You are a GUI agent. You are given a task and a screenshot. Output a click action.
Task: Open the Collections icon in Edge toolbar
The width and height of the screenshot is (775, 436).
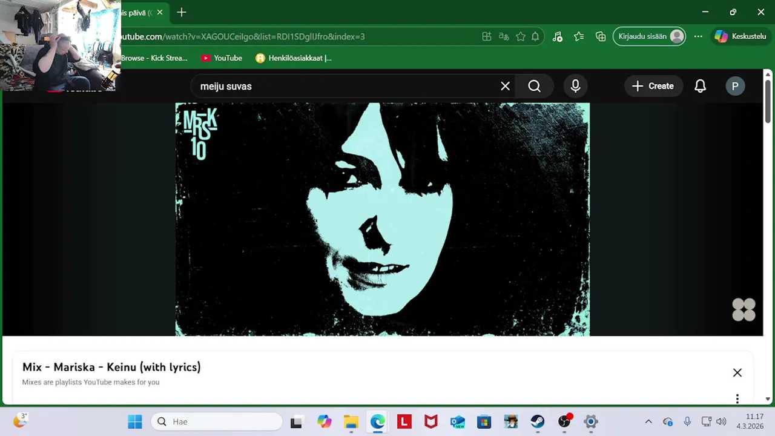coord(601,36)
